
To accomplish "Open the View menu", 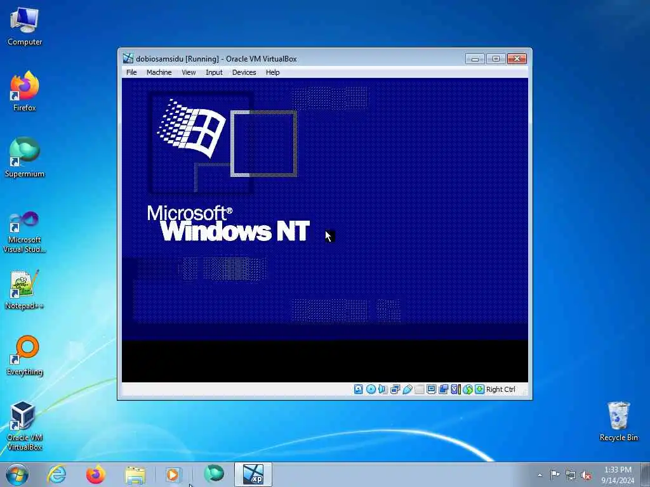I will click(189, 72).
